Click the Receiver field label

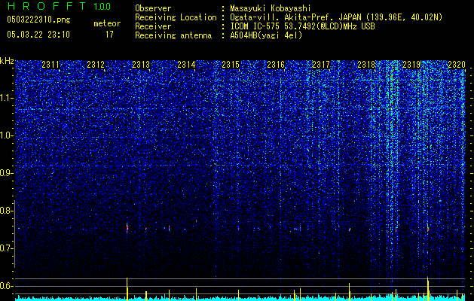(153, 26)
